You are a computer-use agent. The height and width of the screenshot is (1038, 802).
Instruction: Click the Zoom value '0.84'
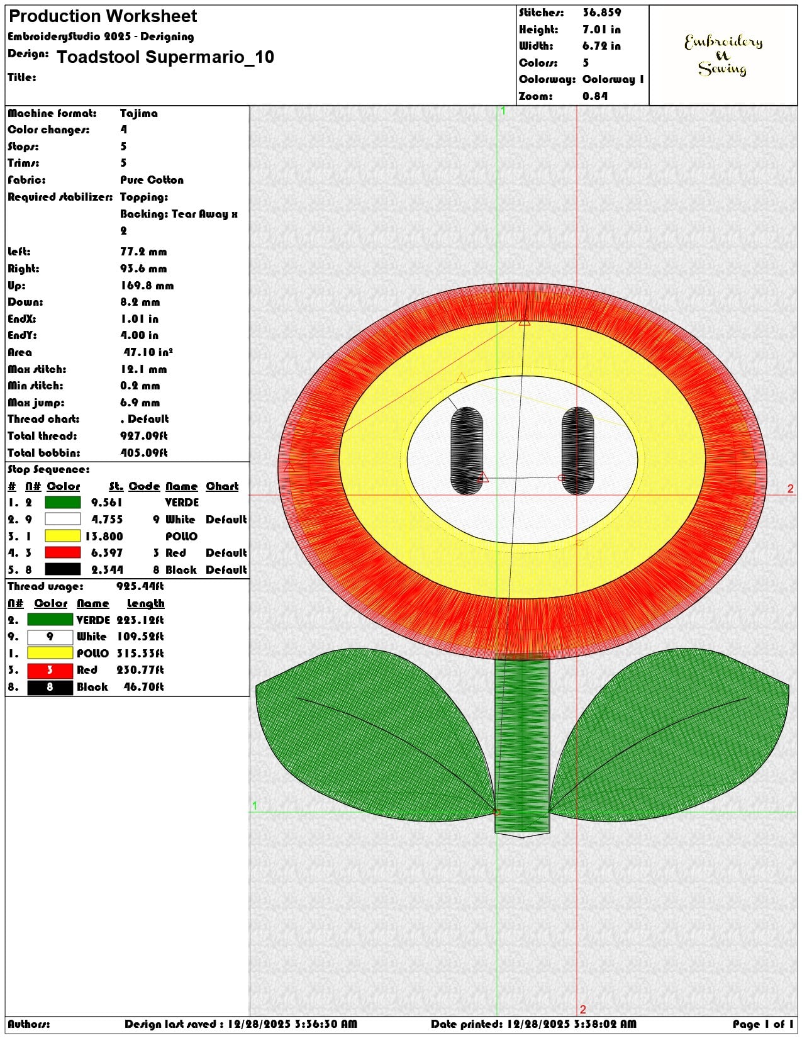[595, 96]
